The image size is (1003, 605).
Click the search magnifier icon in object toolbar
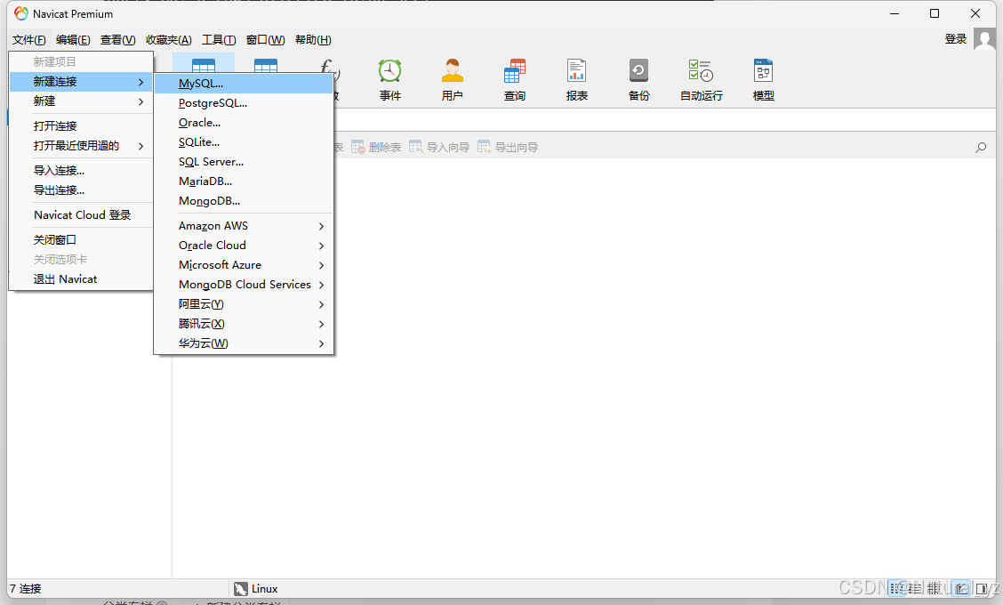click(981, 148)
